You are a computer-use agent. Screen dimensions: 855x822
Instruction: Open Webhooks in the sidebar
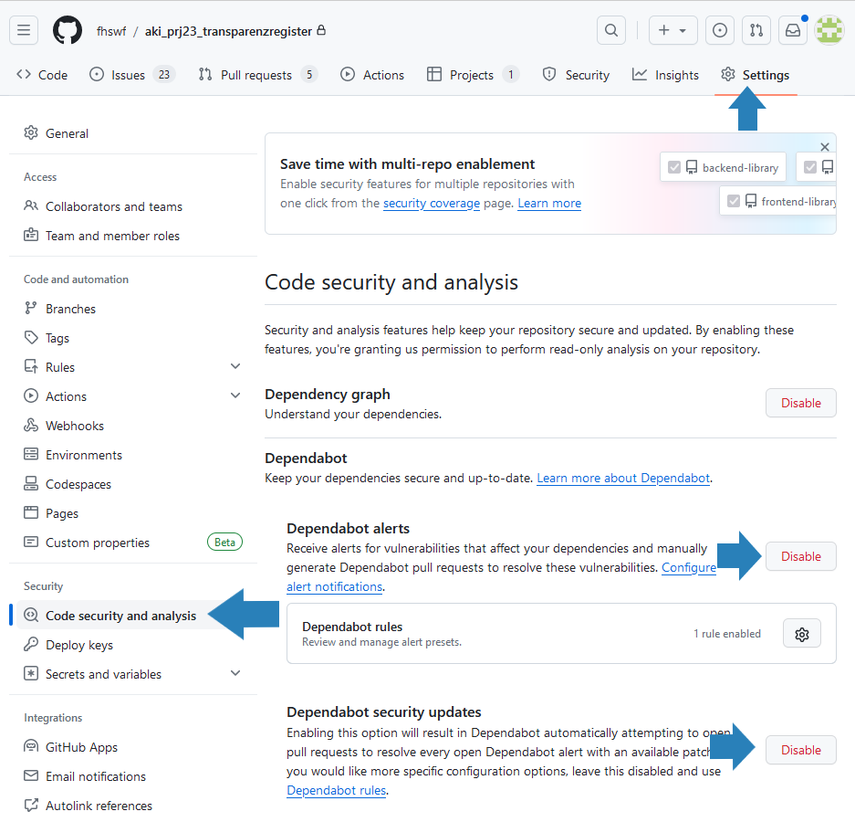(75, 426)
